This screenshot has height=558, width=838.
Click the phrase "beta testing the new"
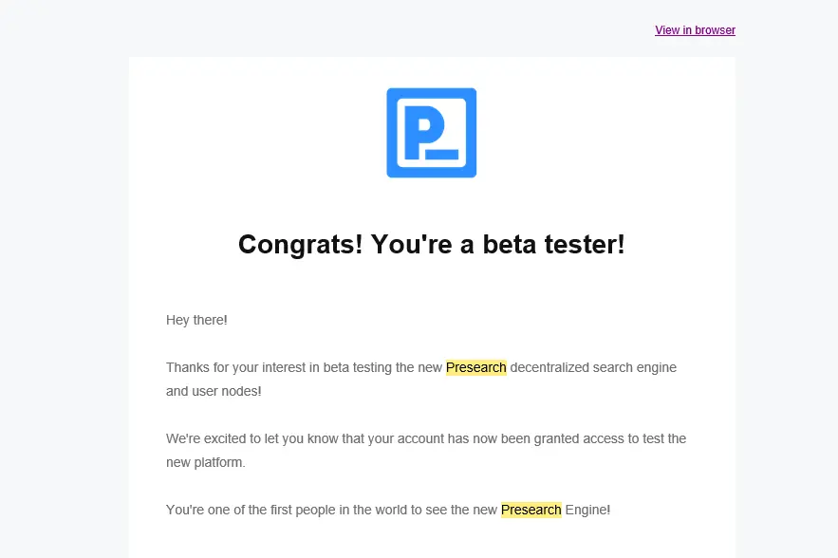point(382,367)
